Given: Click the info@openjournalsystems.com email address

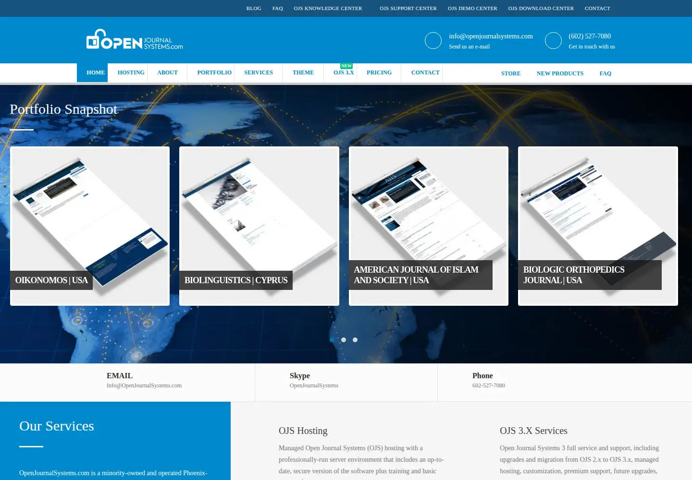Looking at the screenshot, I should click(491, 36).
